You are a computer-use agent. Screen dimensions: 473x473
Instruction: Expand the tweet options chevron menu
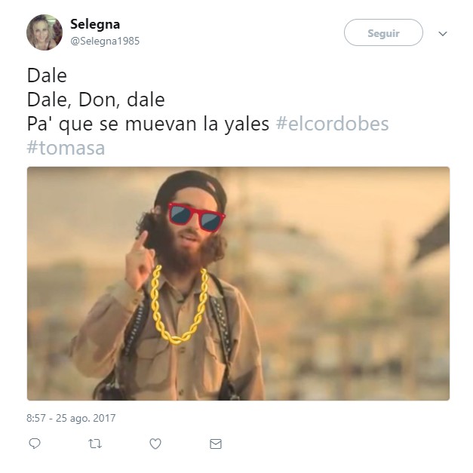point(443,33)
